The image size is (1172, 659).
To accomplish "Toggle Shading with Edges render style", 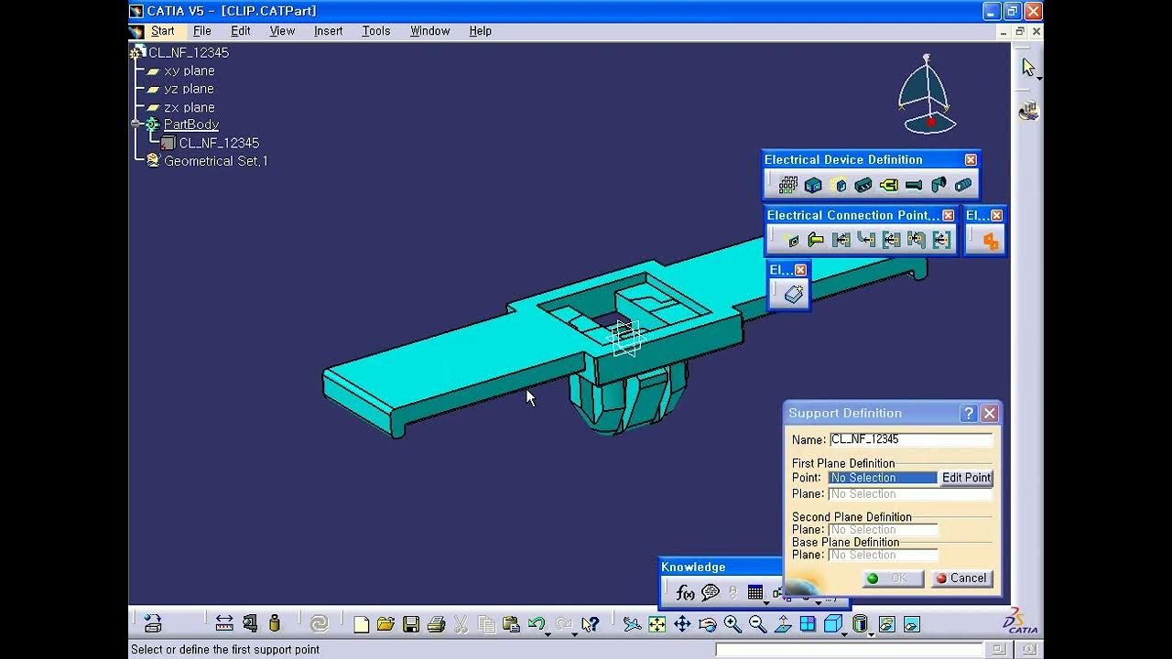I will (860, 625).
